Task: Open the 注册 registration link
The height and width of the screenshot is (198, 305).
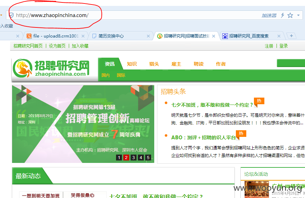Action: pos(269,46)
